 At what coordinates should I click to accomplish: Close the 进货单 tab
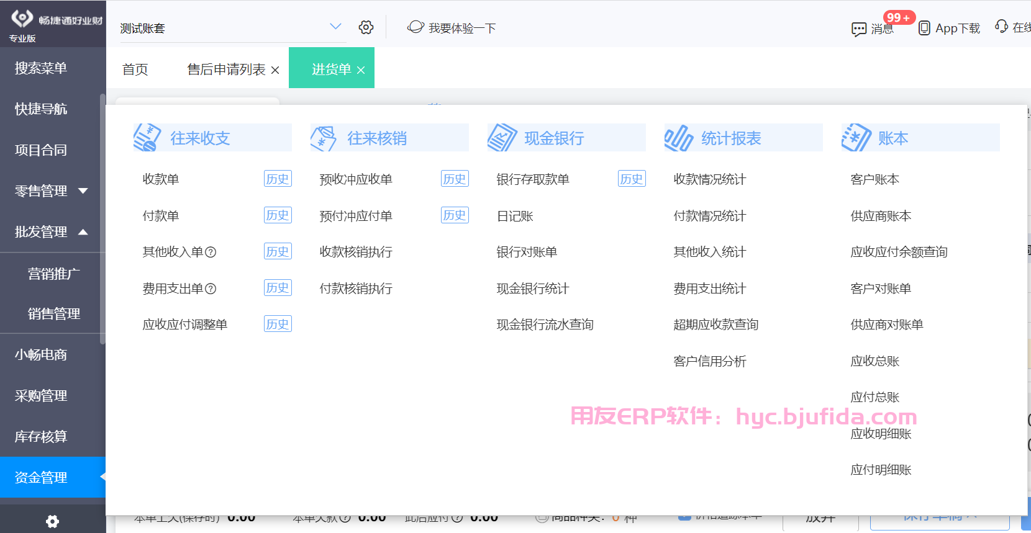tap(361, 70)
